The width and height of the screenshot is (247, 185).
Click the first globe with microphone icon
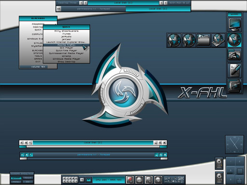pyautogui.click(x=174, y=40)
